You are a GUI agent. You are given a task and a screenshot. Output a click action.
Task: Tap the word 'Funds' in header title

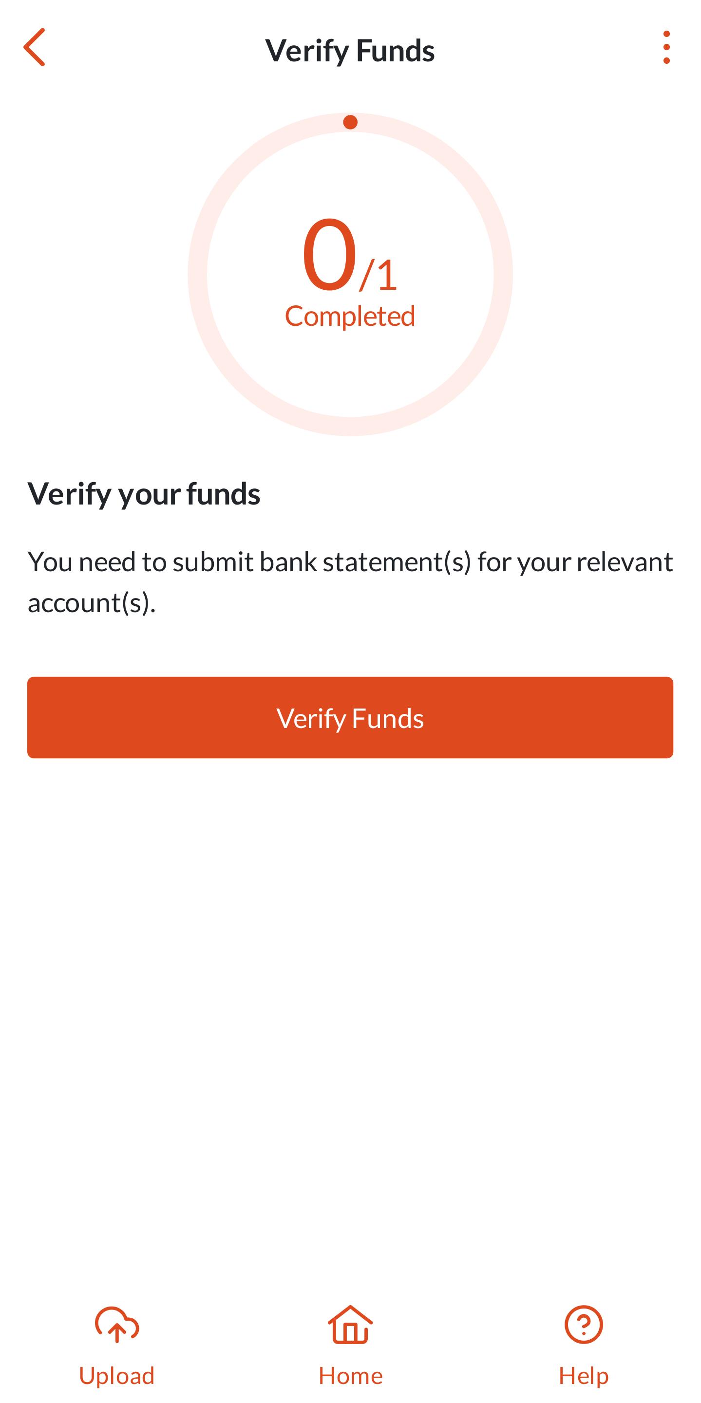click(396, 50)
